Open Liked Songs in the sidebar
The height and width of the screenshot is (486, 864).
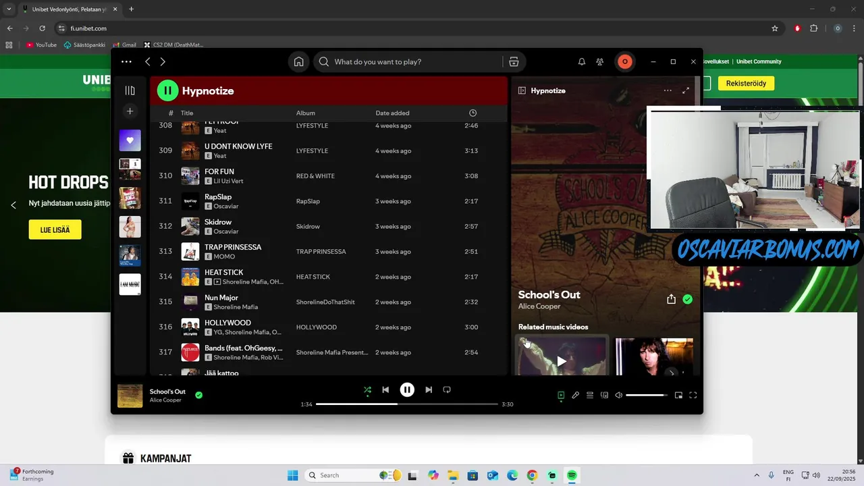tap(130, 140)
